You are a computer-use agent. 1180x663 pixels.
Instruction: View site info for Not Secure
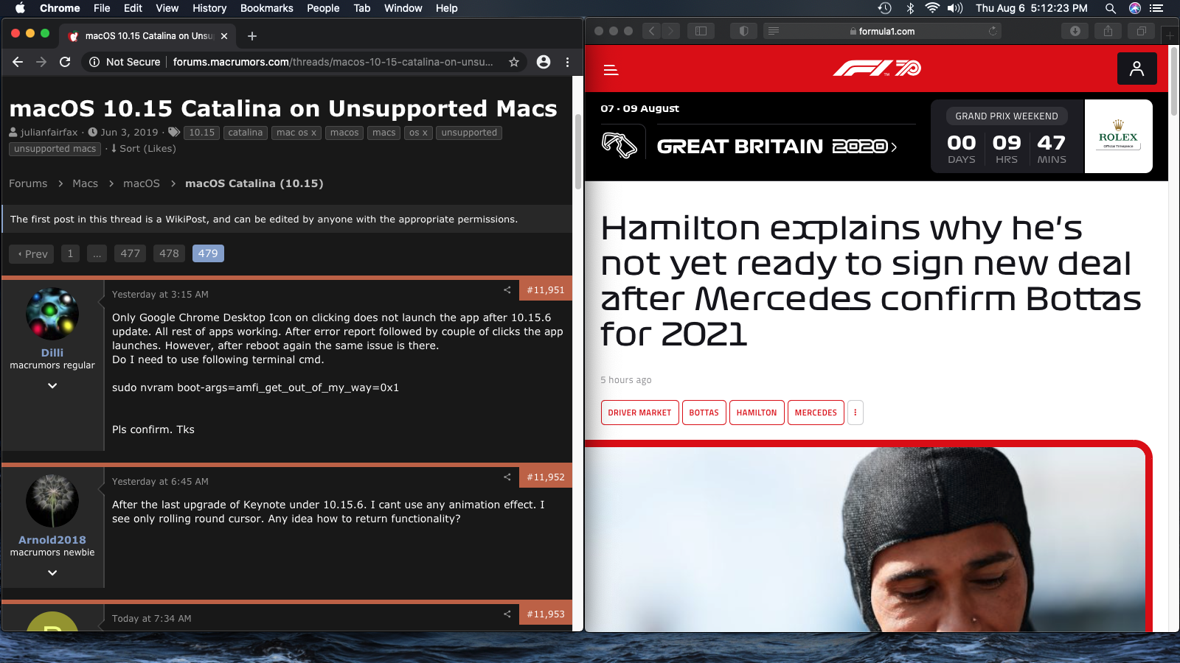[x=125, y=62]
